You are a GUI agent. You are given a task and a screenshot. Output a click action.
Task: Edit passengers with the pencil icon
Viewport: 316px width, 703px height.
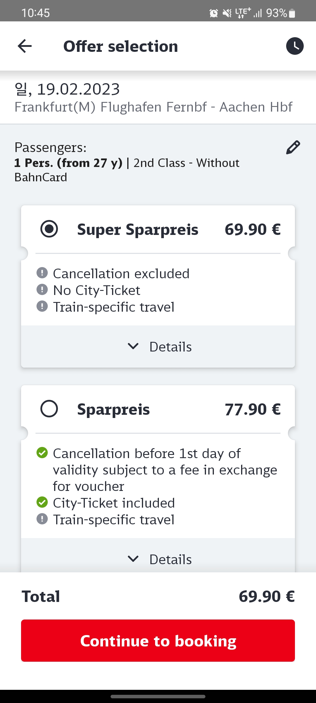click(x=293, y=147)
